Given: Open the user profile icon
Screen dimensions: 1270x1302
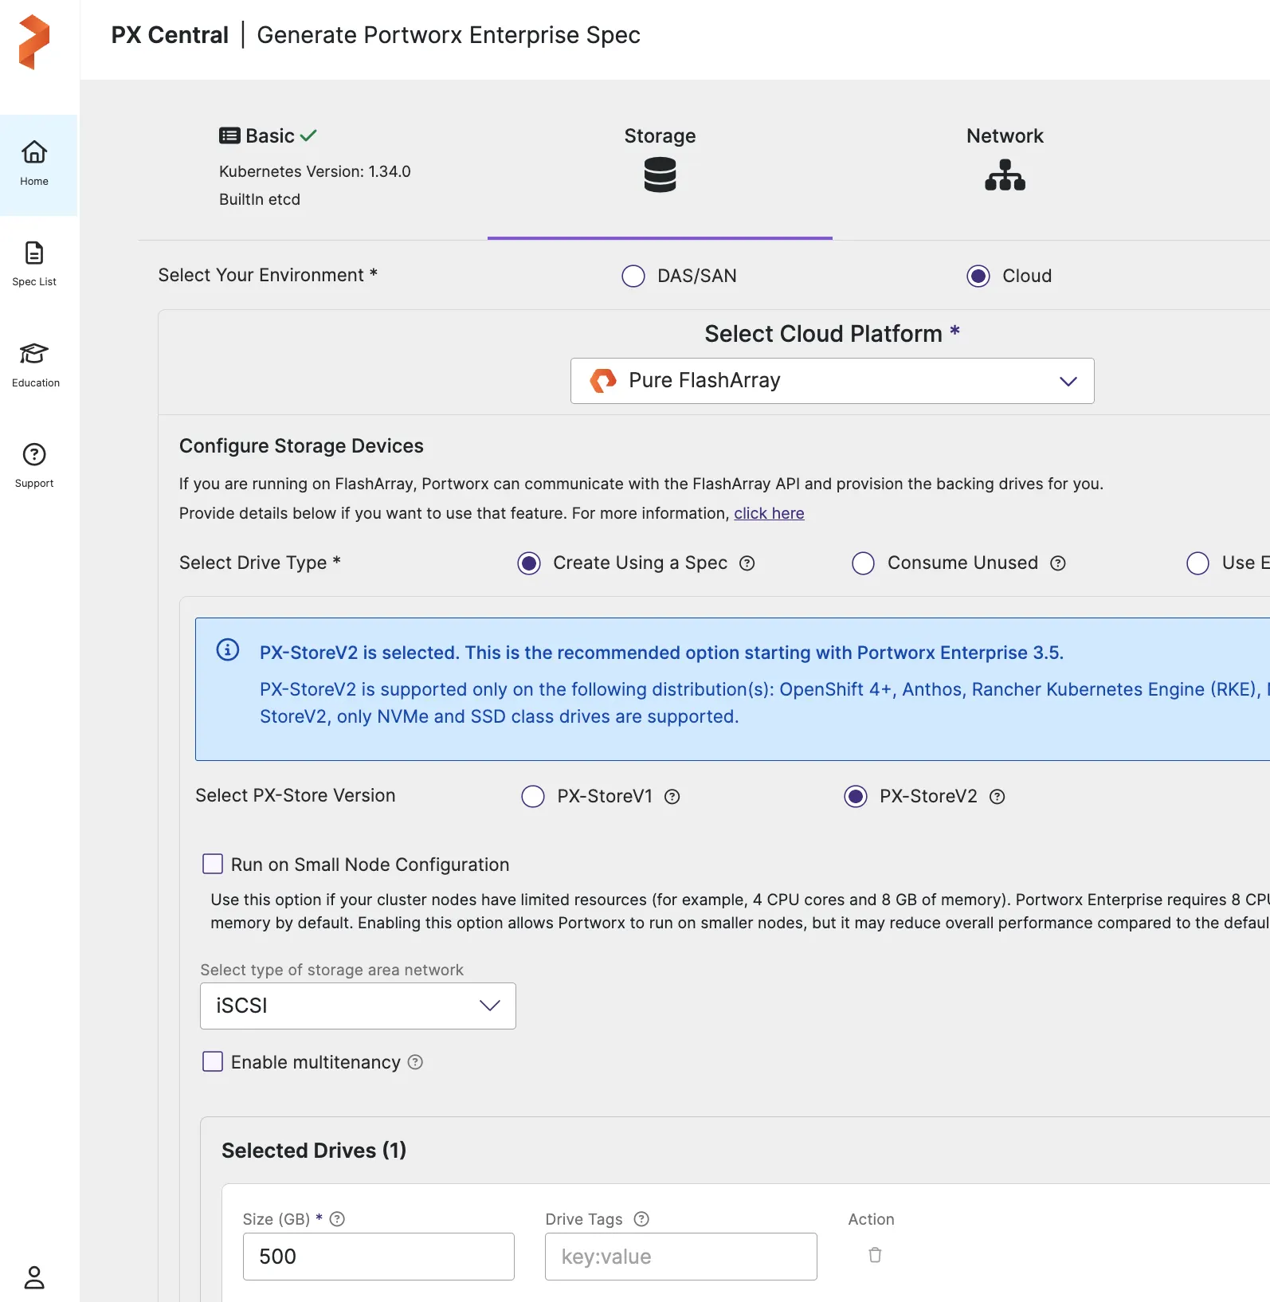Looking at the screenshot, I should click(34, 1277).
